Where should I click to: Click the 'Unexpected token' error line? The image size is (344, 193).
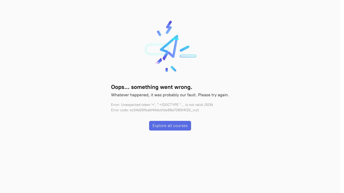162,105
